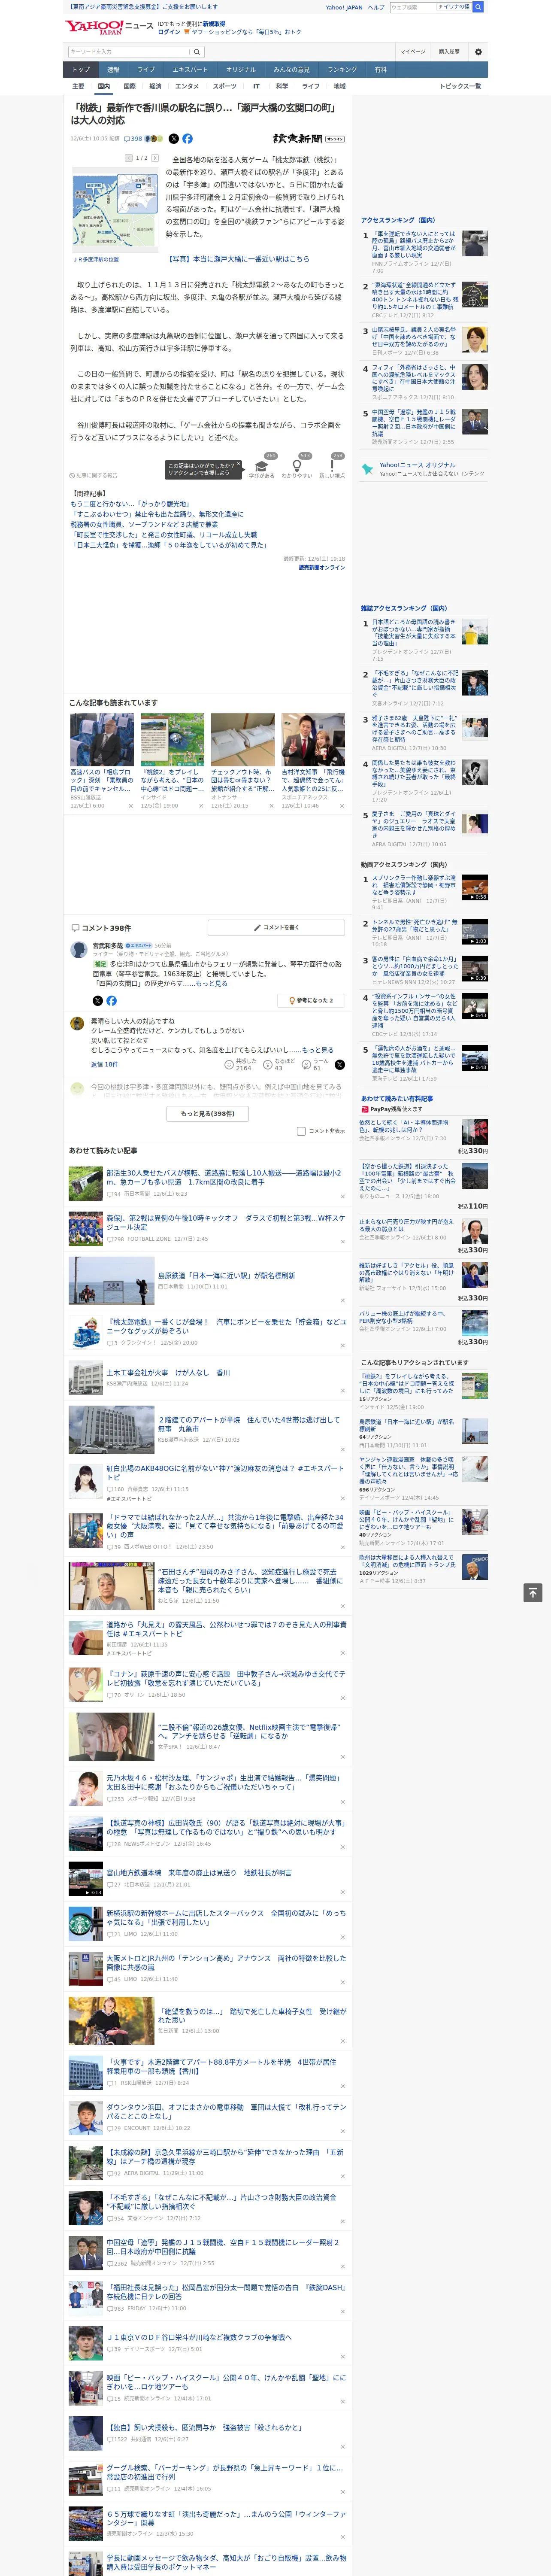Open the ヘルプ link in header
Screen dimensions: 551x2576
pyautogui.click(x=376, y=7)
